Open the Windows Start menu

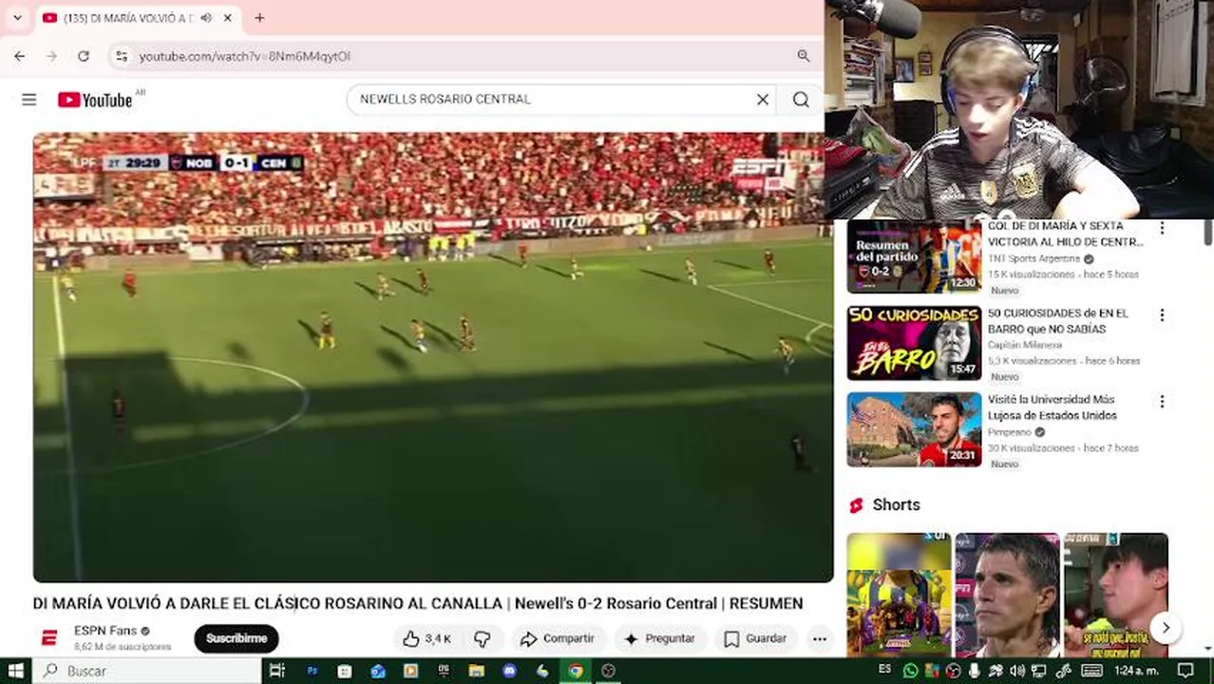coord(16,671)
